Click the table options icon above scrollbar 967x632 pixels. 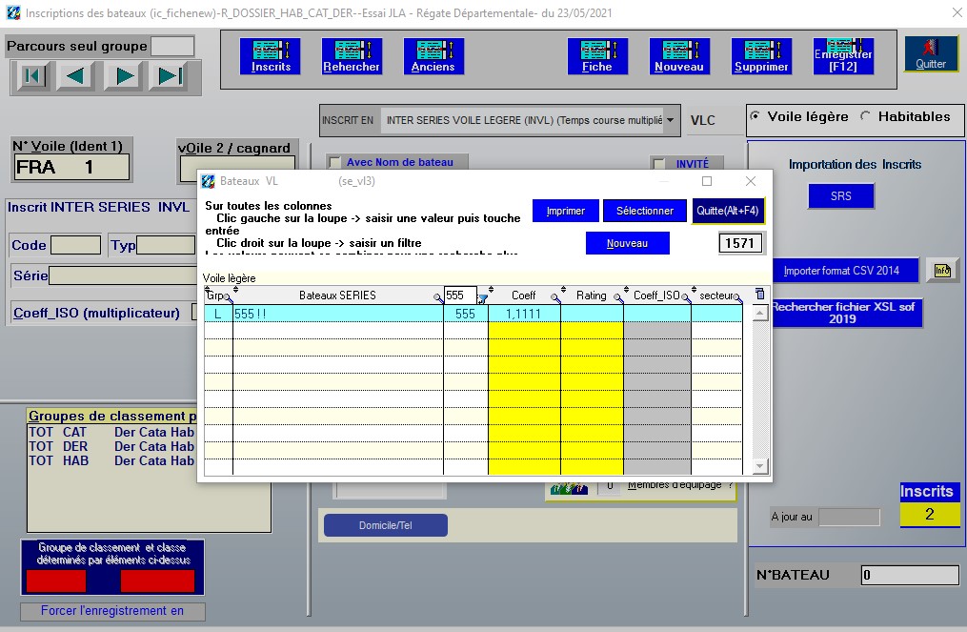(760, 295)
